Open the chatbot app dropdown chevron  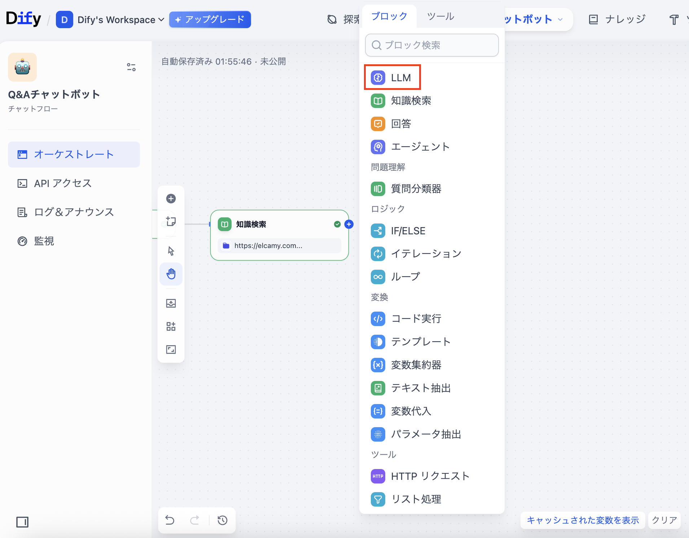pyautogui.click(x=560, y=19)
